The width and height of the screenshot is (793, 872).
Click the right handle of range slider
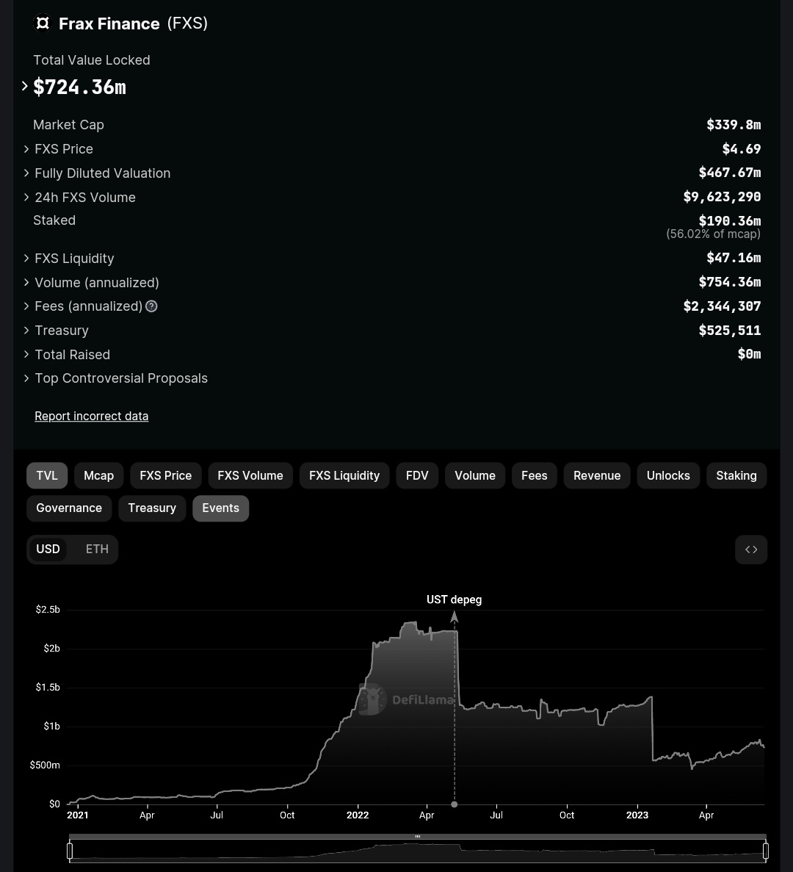pyautogui.click(x=766, y=851)
